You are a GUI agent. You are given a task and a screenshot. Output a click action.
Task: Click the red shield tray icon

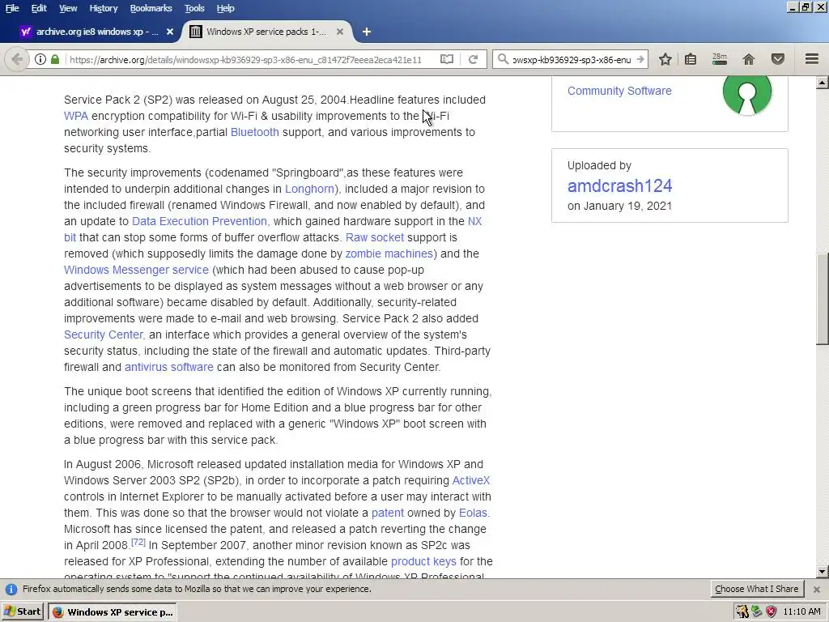coord(771,612)
